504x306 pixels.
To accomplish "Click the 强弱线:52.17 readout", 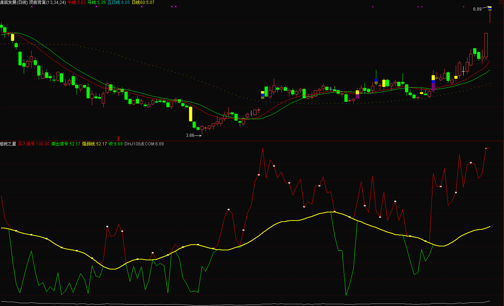I will 94,144.
